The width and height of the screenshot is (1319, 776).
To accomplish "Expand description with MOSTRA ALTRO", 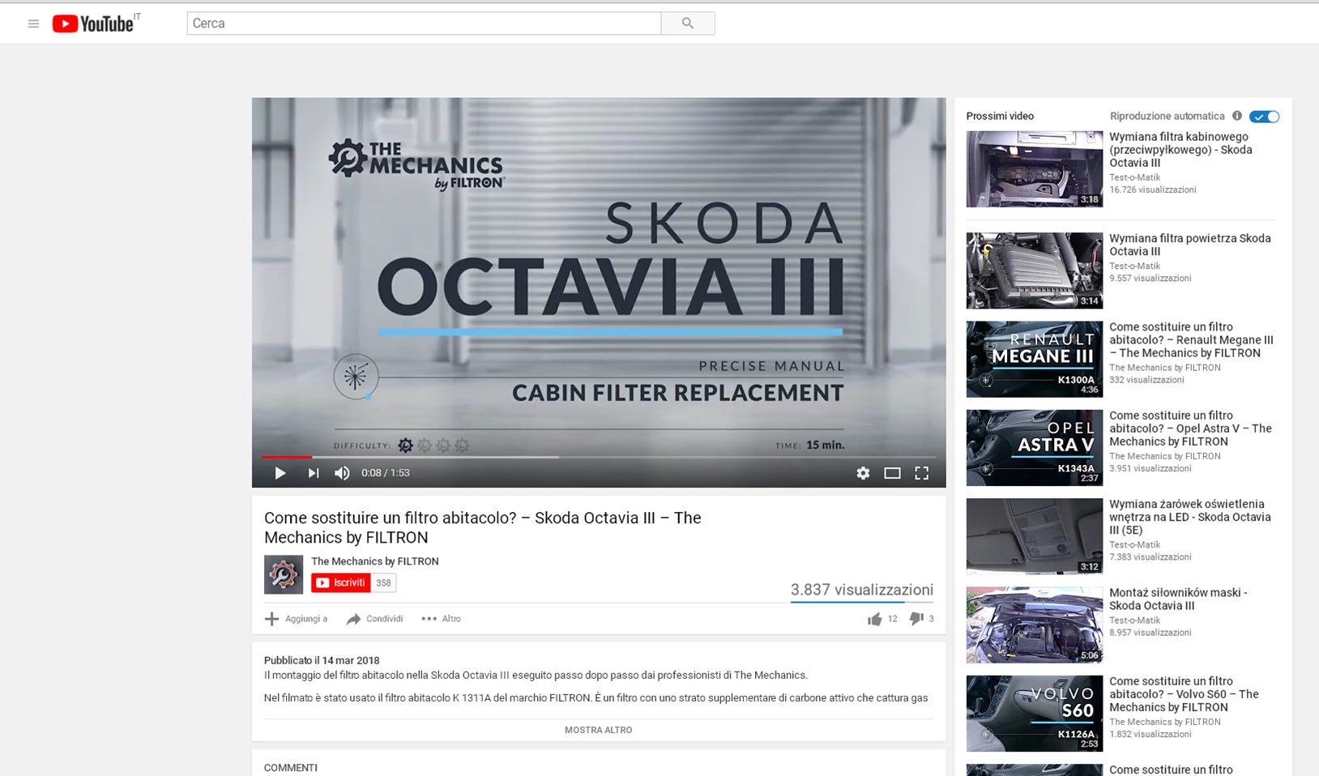I will click(x=598, y=730).
